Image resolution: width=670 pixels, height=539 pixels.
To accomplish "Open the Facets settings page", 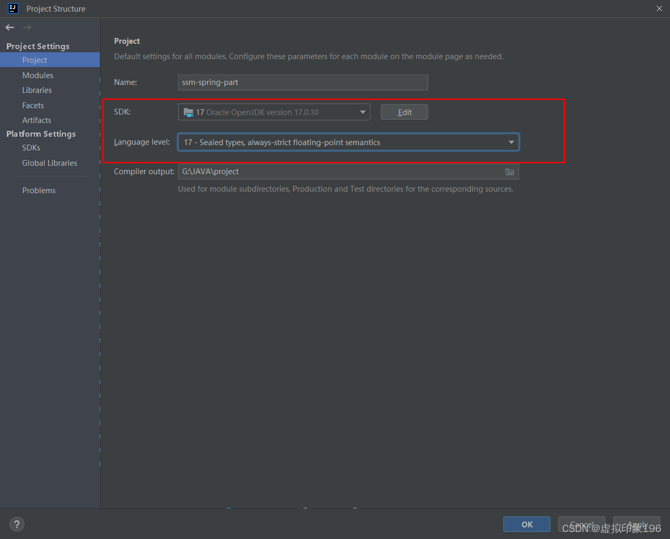I will (x=33, y=105).
